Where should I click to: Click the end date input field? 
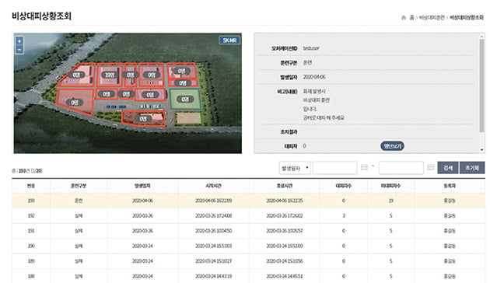click(x=401, y=168)
